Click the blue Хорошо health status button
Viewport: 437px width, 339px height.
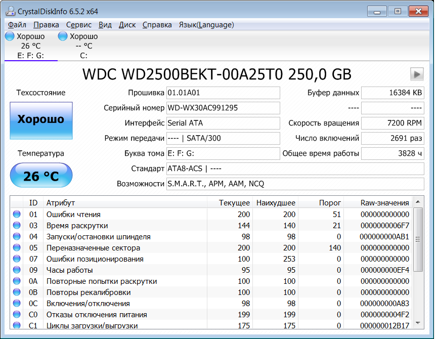[41, 120]
